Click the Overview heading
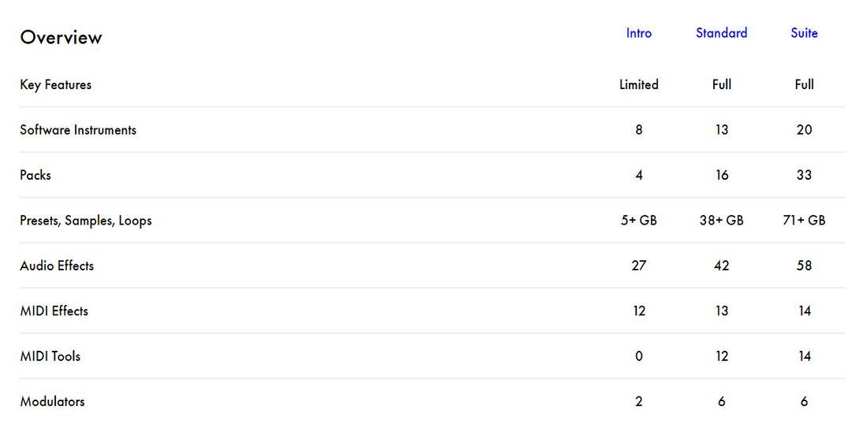Screen dimensions: 859x428 click(61, 38)
